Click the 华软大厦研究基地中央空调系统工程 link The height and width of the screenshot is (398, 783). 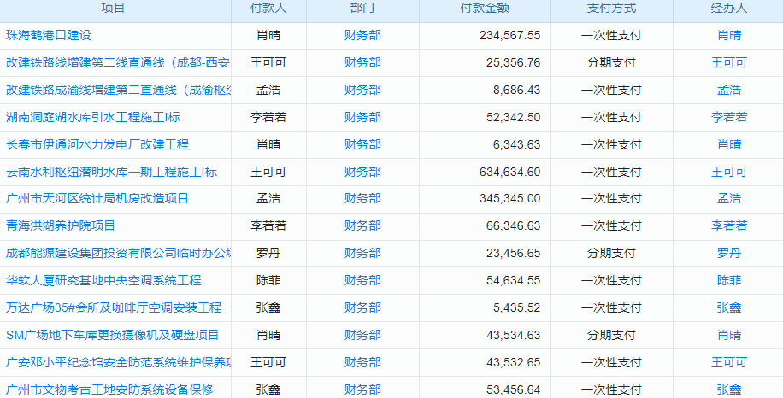click(x=103, y=280)
